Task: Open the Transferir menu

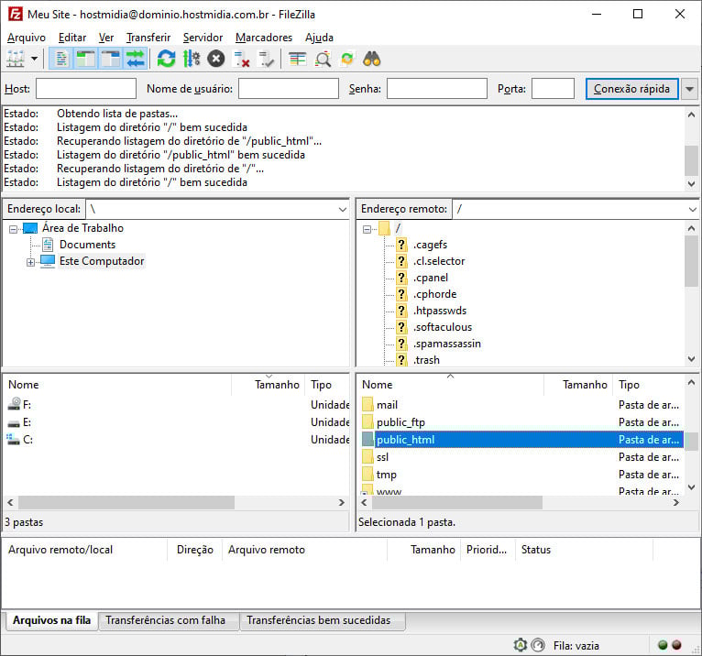Action: (148, 38)
